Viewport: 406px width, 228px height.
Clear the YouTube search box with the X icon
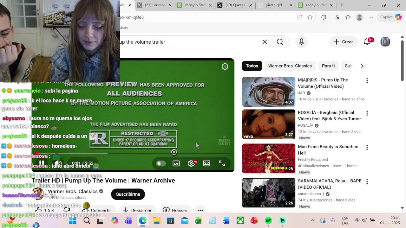pos(265,42)
